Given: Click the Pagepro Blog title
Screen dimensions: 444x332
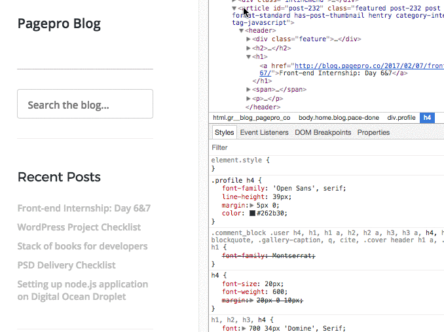Looking at the screenshot, I should 59,24.
